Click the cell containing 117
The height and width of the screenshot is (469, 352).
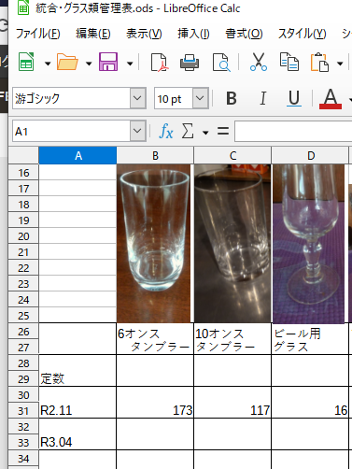[232, 403]
